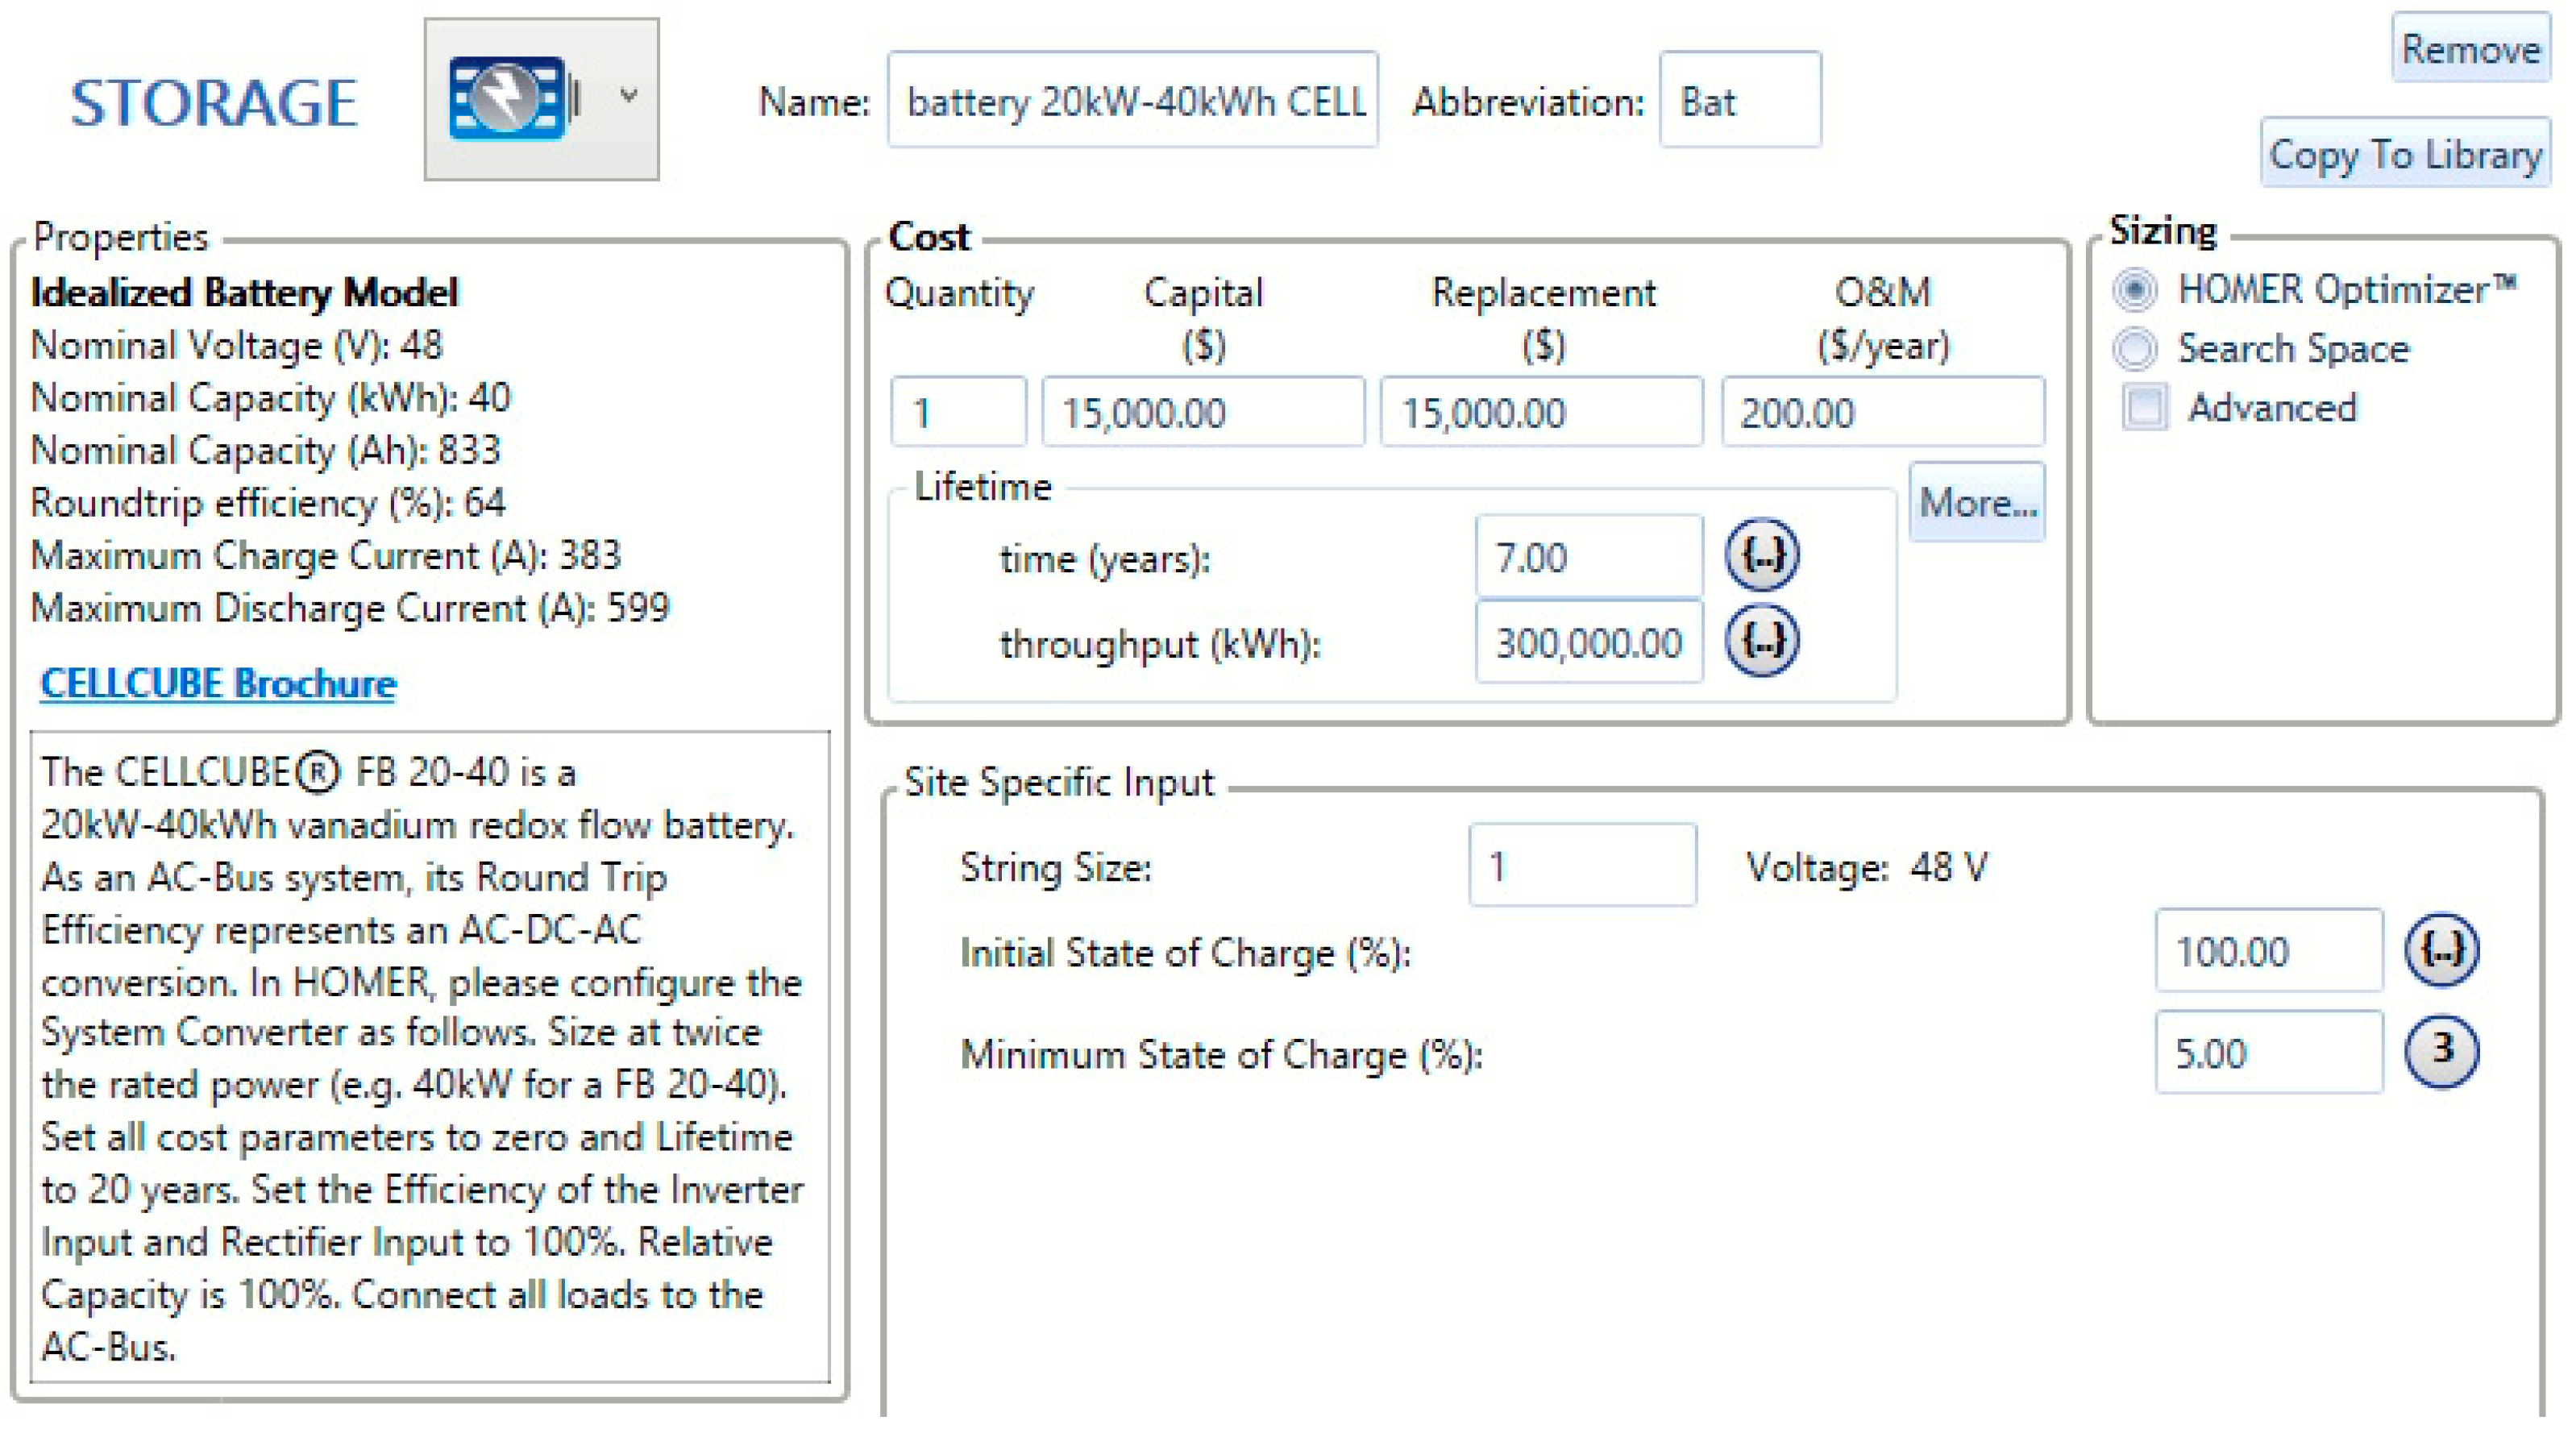The height and width of the screenshot is (1429, 2576).
Task: Click Copy To Library button
Action: (x=2404, y=154)
